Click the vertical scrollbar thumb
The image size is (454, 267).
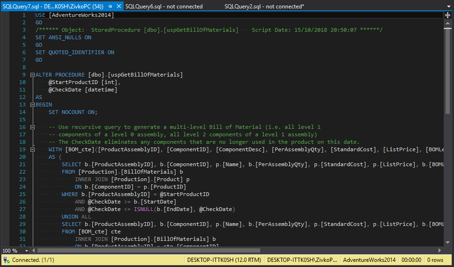point(447,71)
